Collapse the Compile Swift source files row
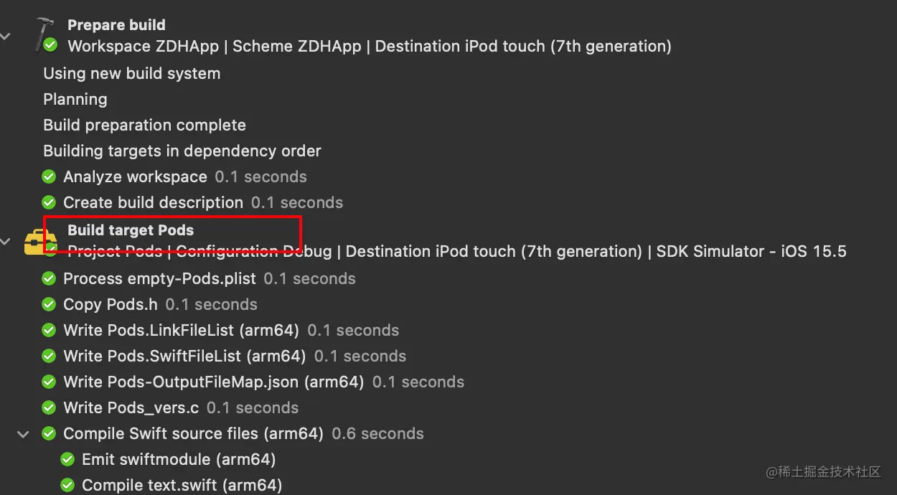Viewport: 897px width, 495px height. (x=24, y=433)
